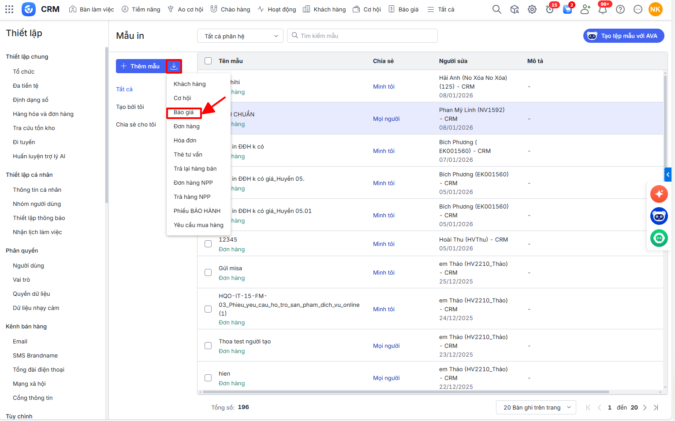Check the box for template 12345

208,244
